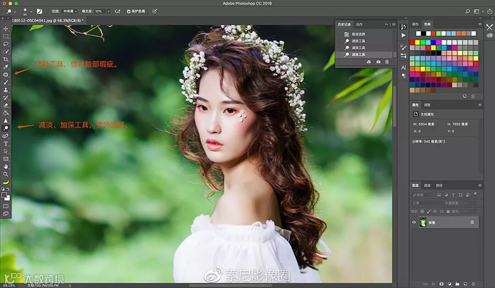
Task: Select the Brush tool
Action: pos(5,82)
